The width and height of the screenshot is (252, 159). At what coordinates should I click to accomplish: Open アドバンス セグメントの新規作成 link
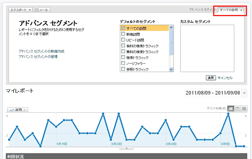point(41,51)
